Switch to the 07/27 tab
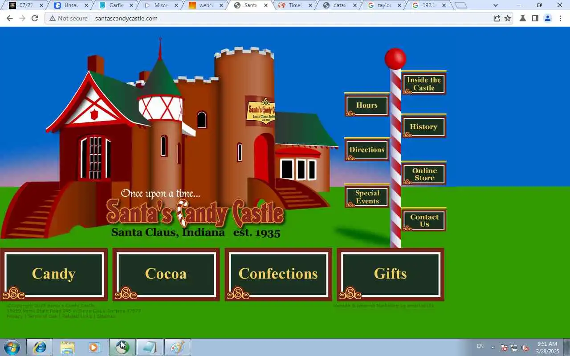Image resolution: width=570 pixels, height=356 pixels. pos(26,5)
